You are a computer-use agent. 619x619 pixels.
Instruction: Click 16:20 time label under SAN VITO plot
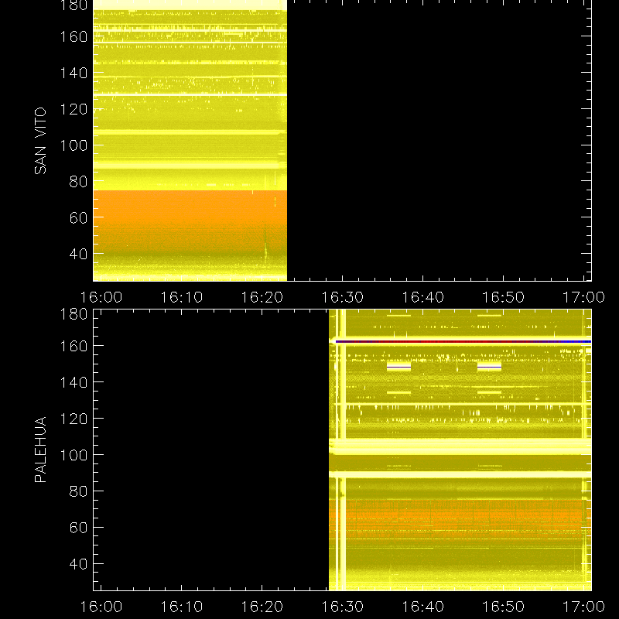pyautogui.click(x=262, y=297)
